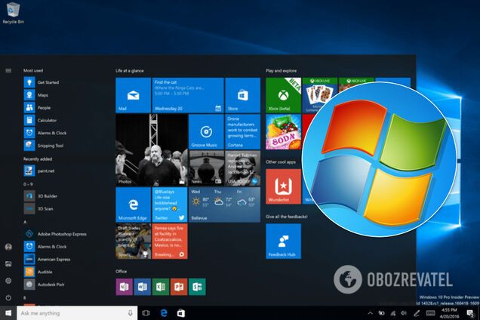Launch Calculator from Most used

[41, 120]
